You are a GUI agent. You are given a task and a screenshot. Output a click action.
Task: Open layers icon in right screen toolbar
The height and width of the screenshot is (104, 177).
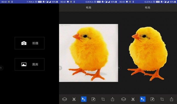[124, 99]
